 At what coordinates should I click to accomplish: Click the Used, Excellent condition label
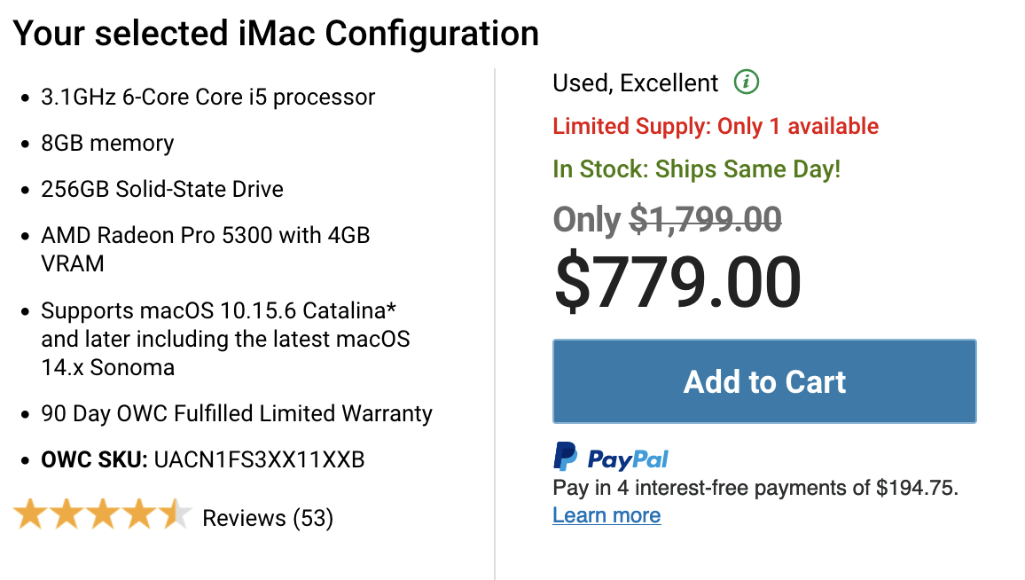coord(636,83)
